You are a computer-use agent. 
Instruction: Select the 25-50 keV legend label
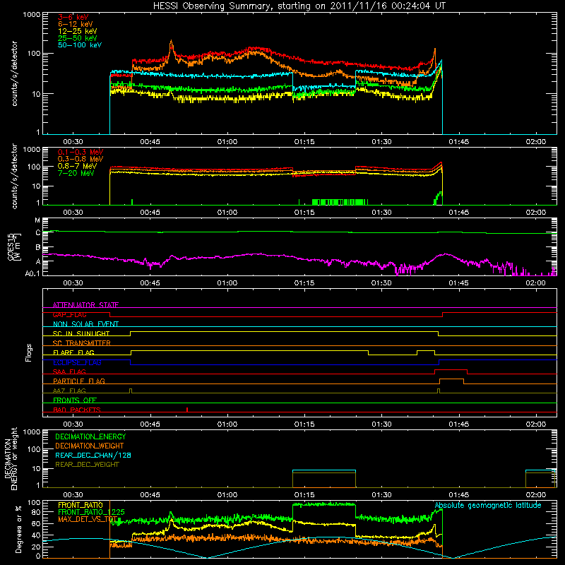tap(78, 38)
